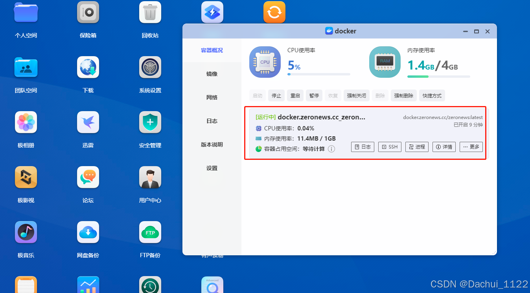530x293 pixels.
Task: Open the 团队空间 folder icon
Action: pos(26,67)
